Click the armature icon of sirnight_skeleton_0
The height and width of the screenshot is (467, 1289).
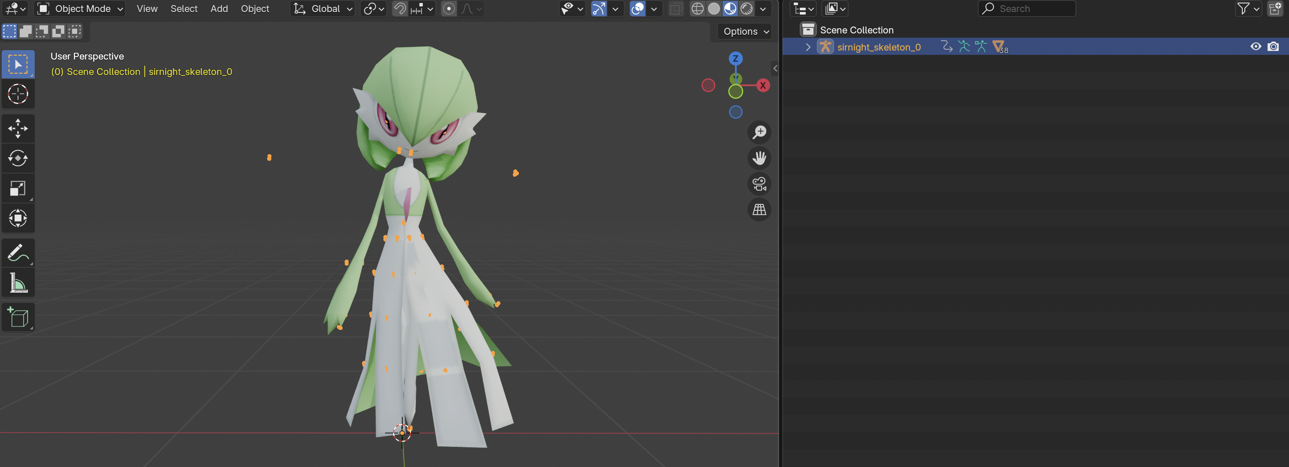(x=825, y=47)
